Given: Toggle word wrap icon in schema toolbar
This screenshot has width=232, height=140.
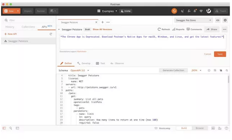Looking at the screenshot, I should (215, 71).
